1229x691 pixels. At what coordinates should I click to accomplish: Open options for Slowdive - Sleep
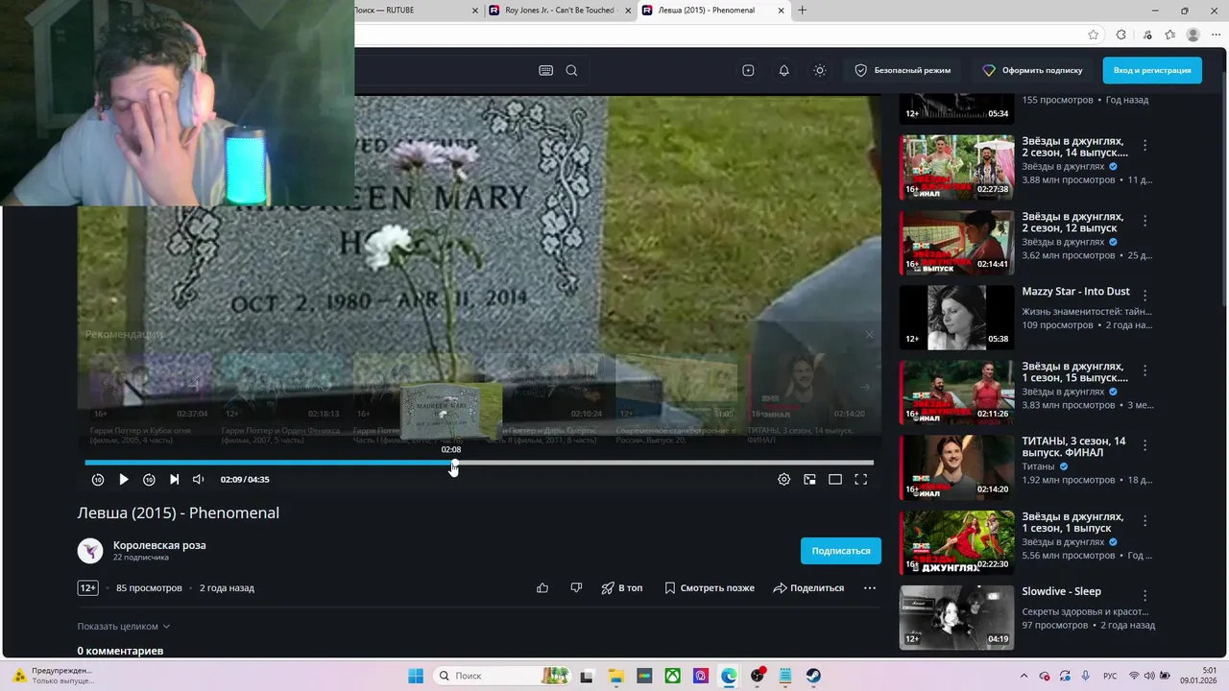tap(1145, 596)
